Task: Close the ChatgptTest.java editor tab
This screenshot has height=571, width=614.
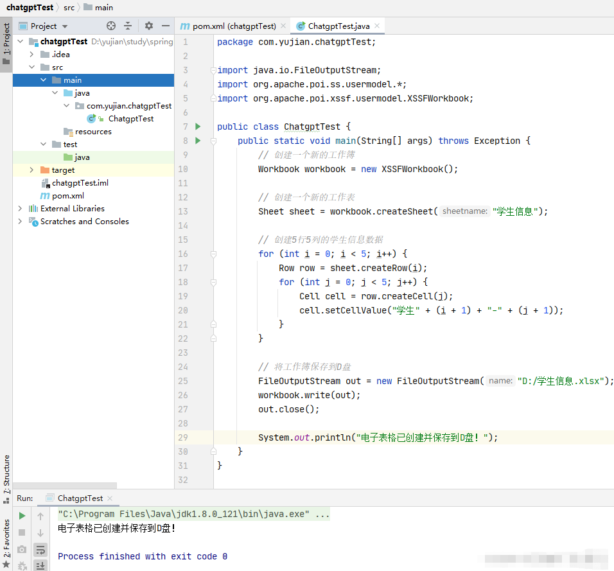Action: coord(378,26)
